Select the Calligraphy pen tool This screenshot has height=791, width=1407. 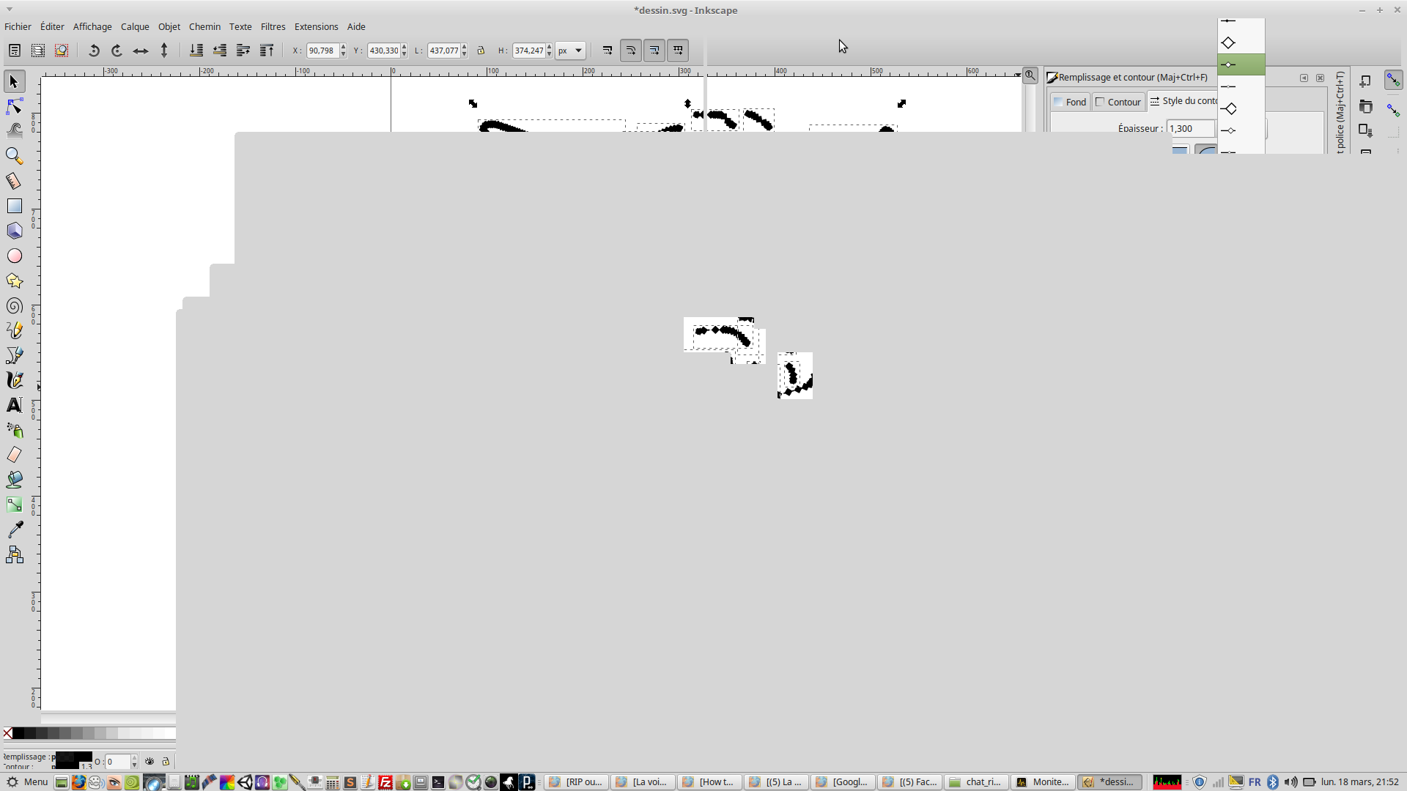tap(14, 380)
